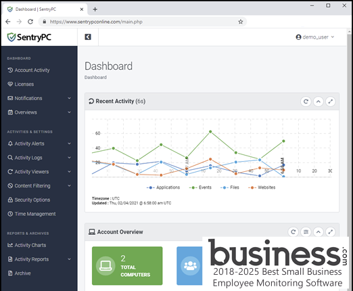353x291 pixels.
Task: Expand the Activity Viewers chevron
Action: 69,172
